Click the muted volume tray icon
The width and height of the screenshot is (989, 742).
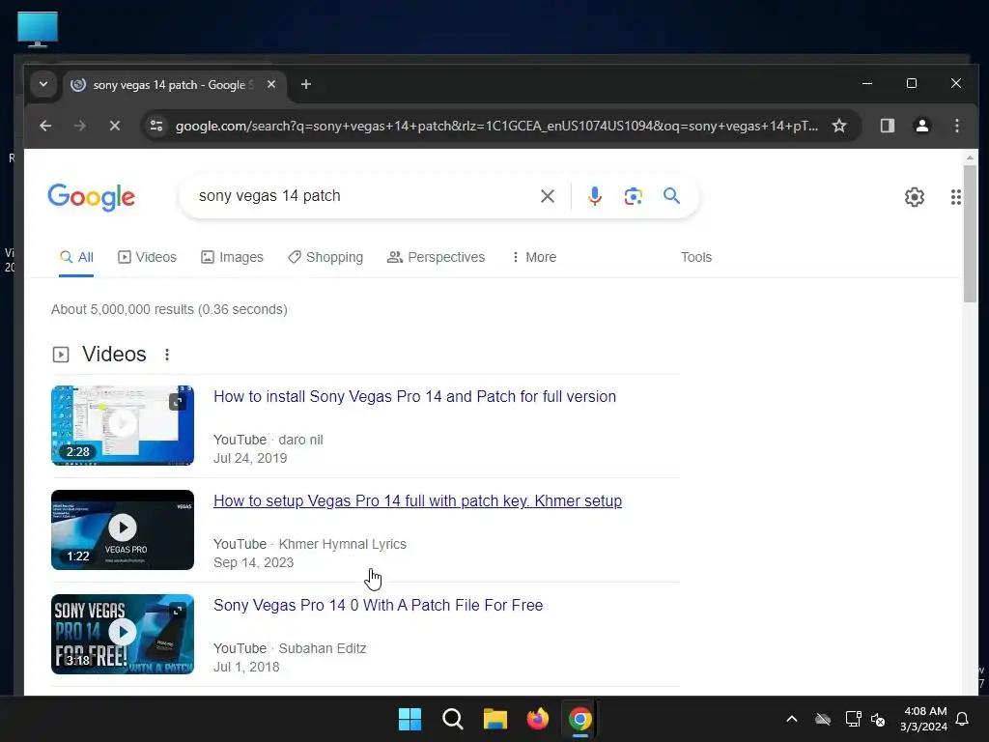click(878, 719)
